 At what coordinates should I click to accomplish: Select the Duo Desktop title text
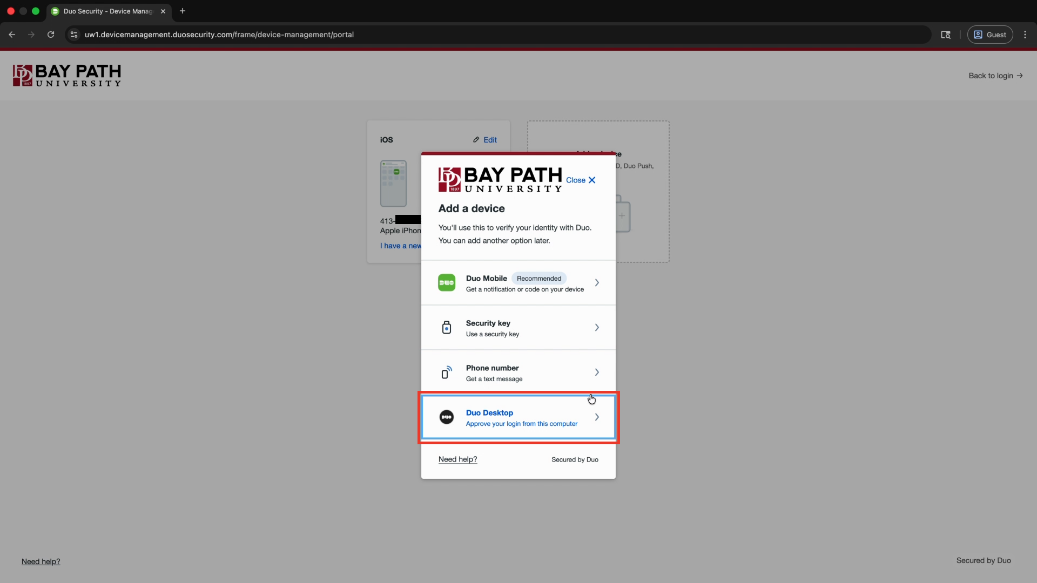(490, 413)
